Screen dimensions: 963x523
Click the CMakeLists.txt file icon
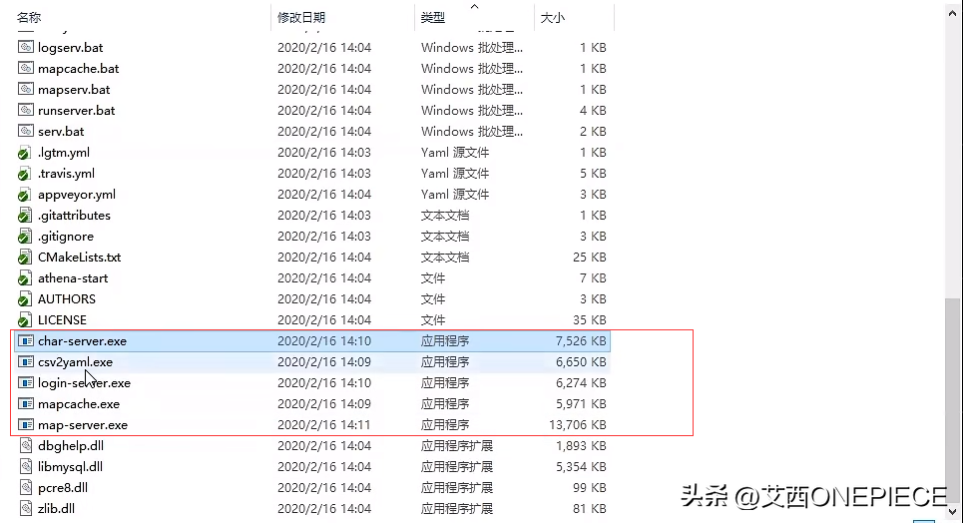pos(26,258)
